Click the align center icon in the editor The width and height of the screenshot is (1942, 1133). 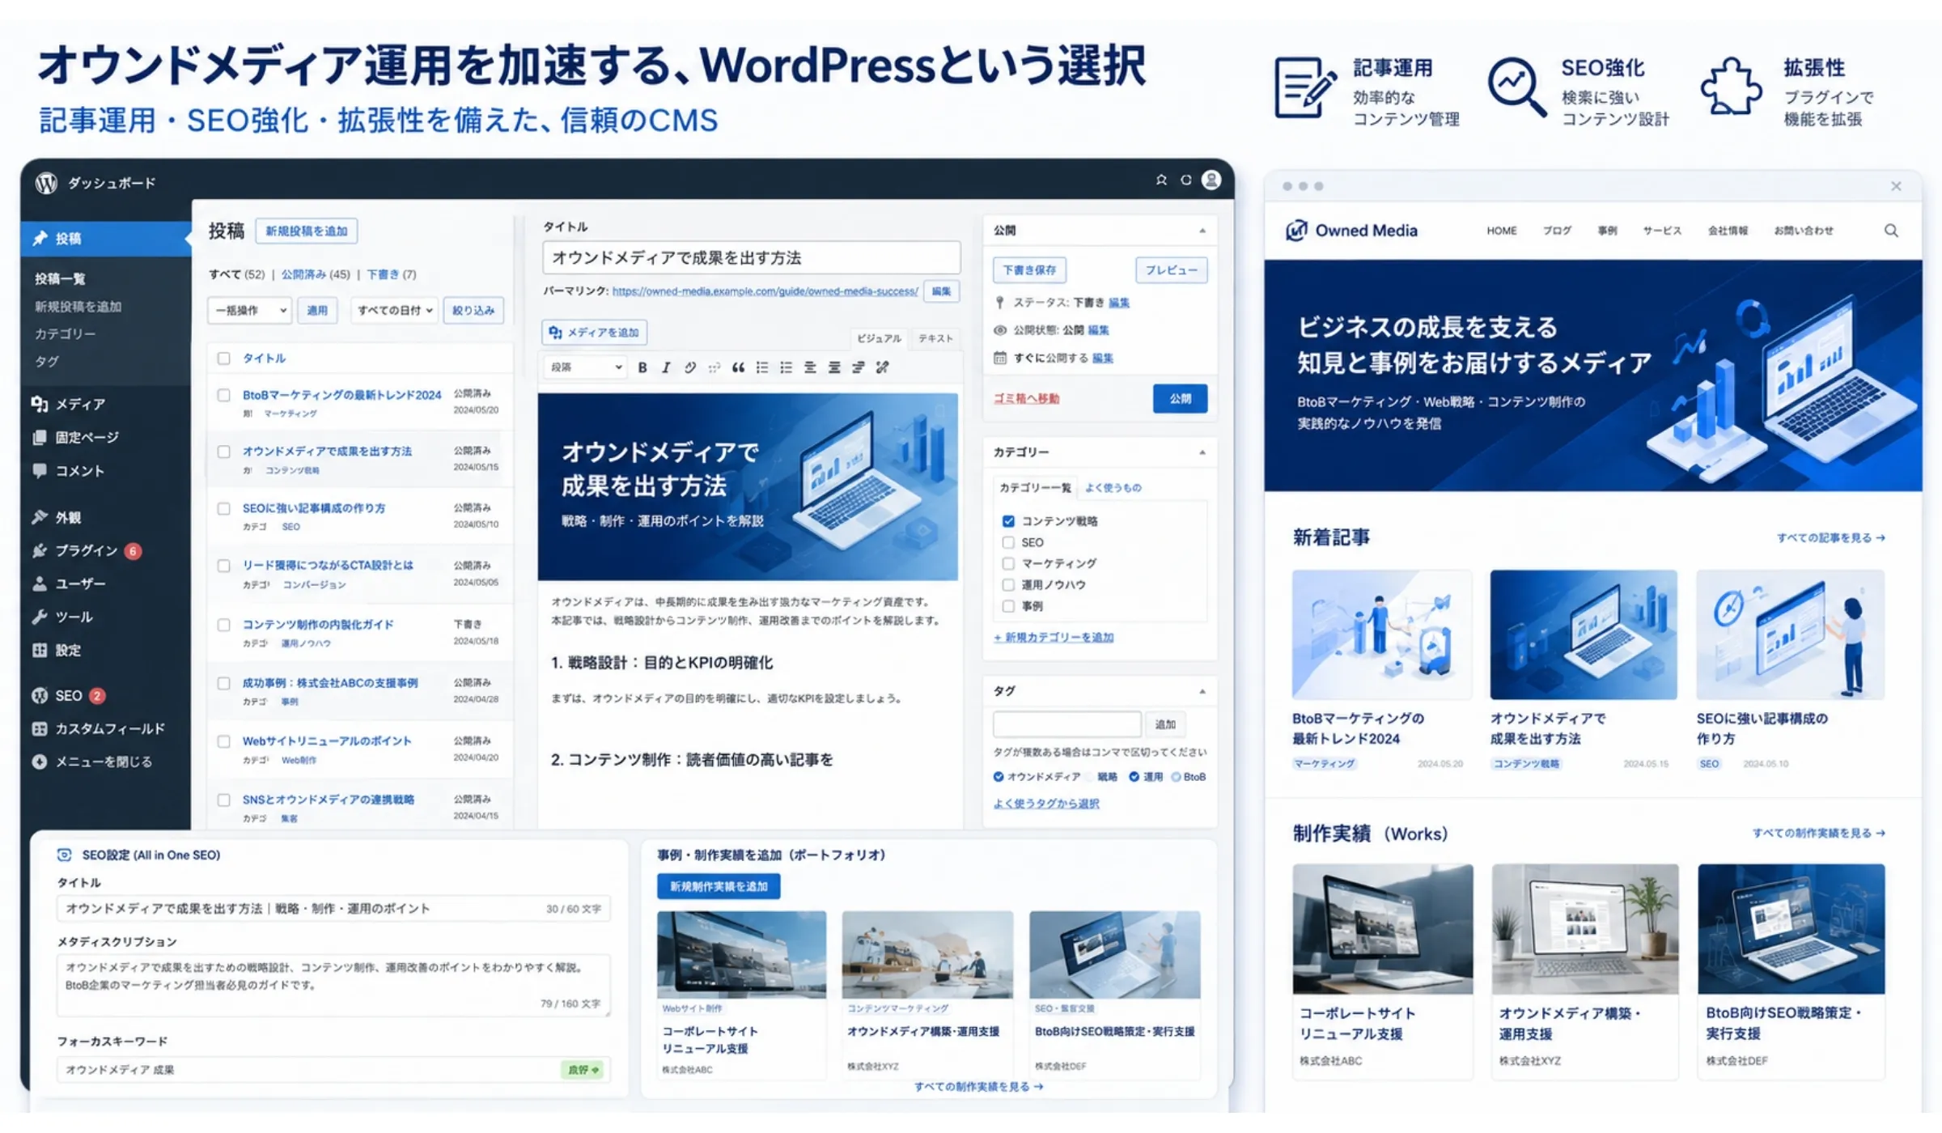(834, 367)
